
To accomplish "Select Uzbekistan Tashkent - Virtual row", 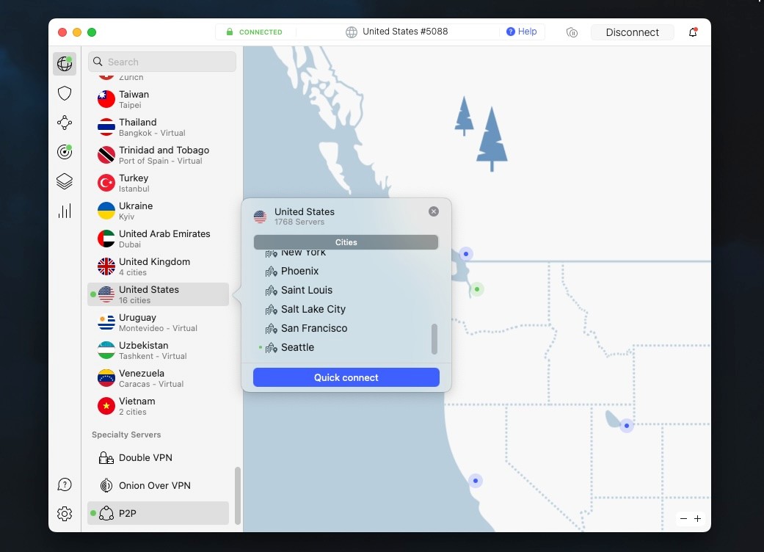I will 158,350.
